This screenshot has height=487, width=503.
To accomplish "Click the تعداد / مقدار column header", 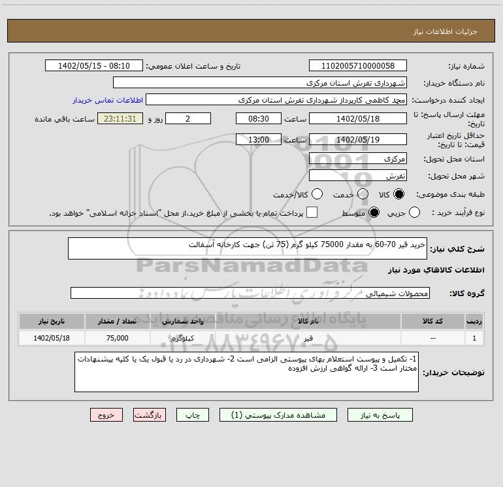I will tap(117, 322).
